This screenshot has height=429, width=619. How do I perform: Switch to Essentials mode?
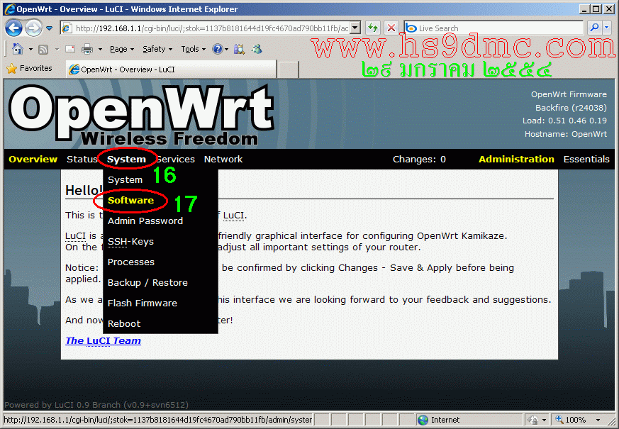586,159
